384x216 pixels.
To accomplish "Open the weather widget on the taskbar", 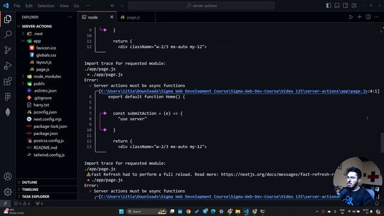I will point(14,211).
